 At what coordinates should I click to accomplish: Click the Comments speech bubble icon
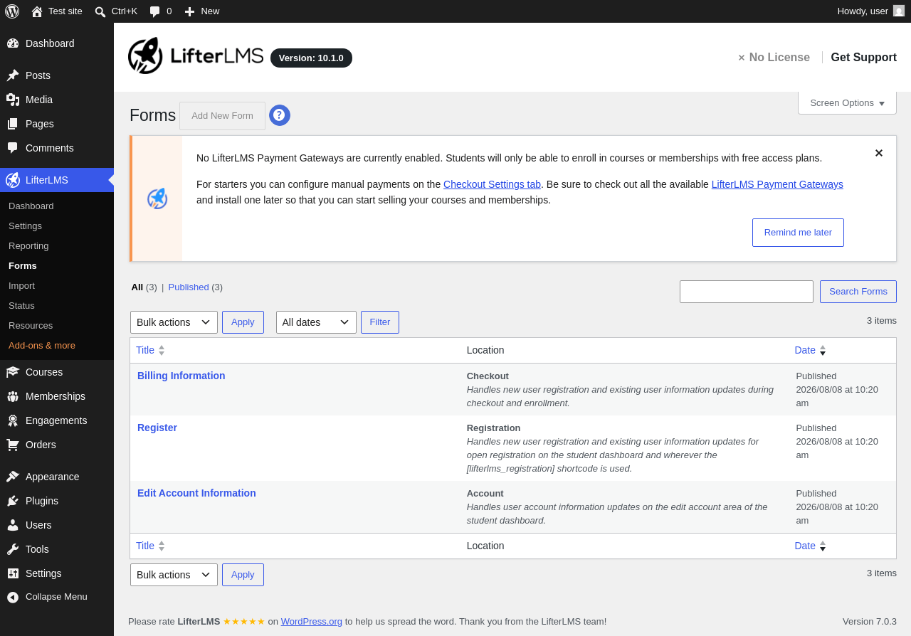pyautogui.click(x=13, y=148)
